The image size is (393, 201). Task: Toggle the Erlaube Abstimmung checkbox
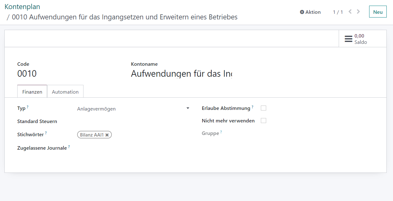pos(264,108)
